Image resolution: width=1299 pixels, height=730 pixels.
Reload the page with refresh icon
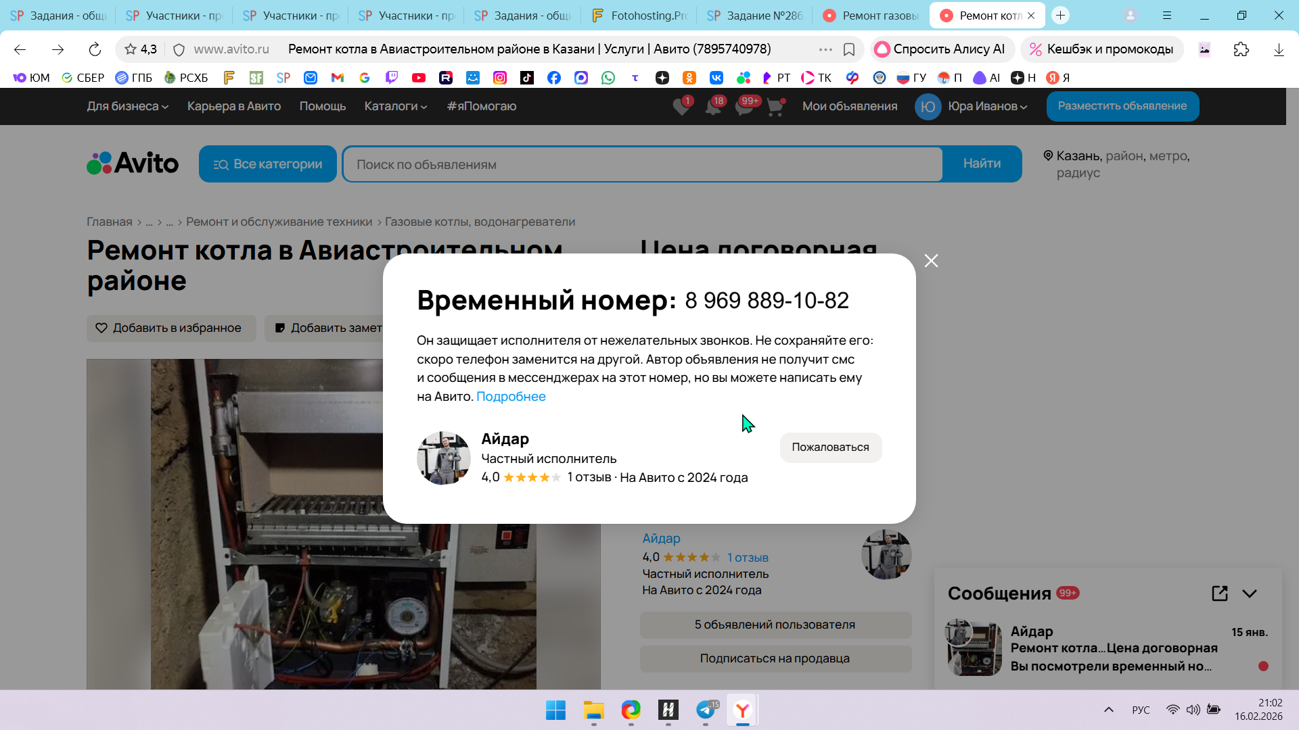pyautogui.click(x=95, y=49)
